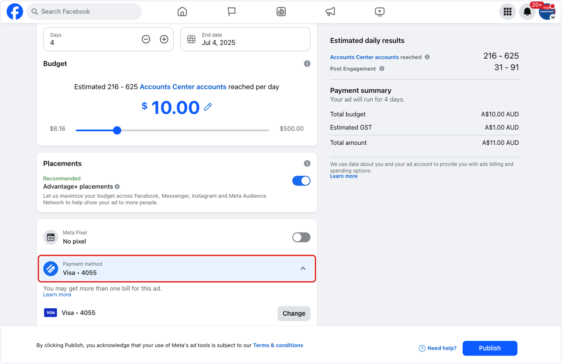Open the End date calendar icon
Image resolution: width=562 pixels, height=364 pixels.
[191, 39]
